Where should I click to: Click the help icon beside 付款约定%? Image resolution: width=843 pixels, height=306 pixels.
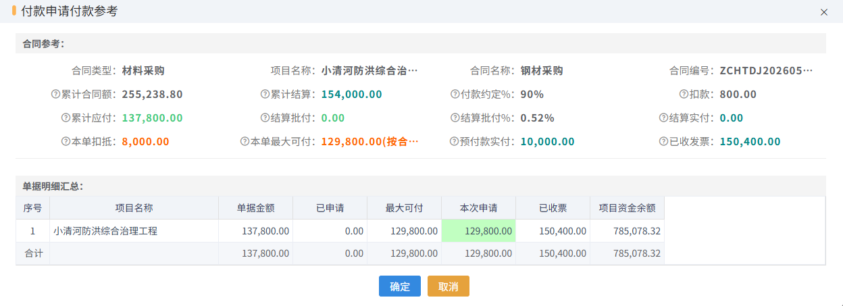(455, 95)
